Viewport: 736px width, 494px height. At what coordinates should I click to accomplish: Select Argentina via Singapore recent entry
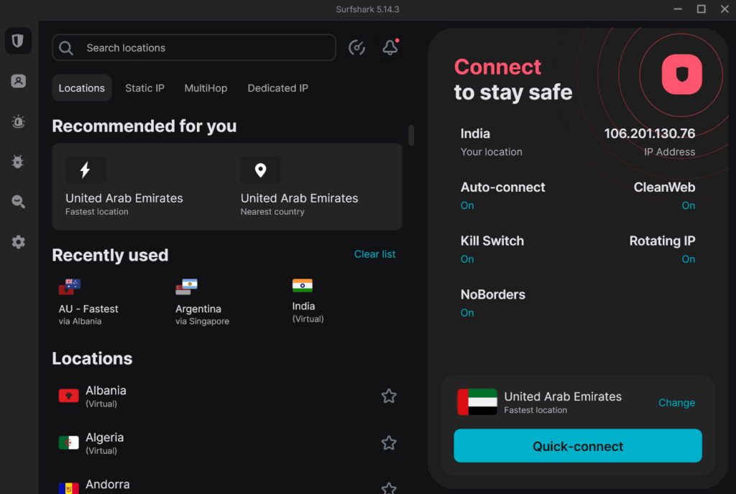point(202,302)
